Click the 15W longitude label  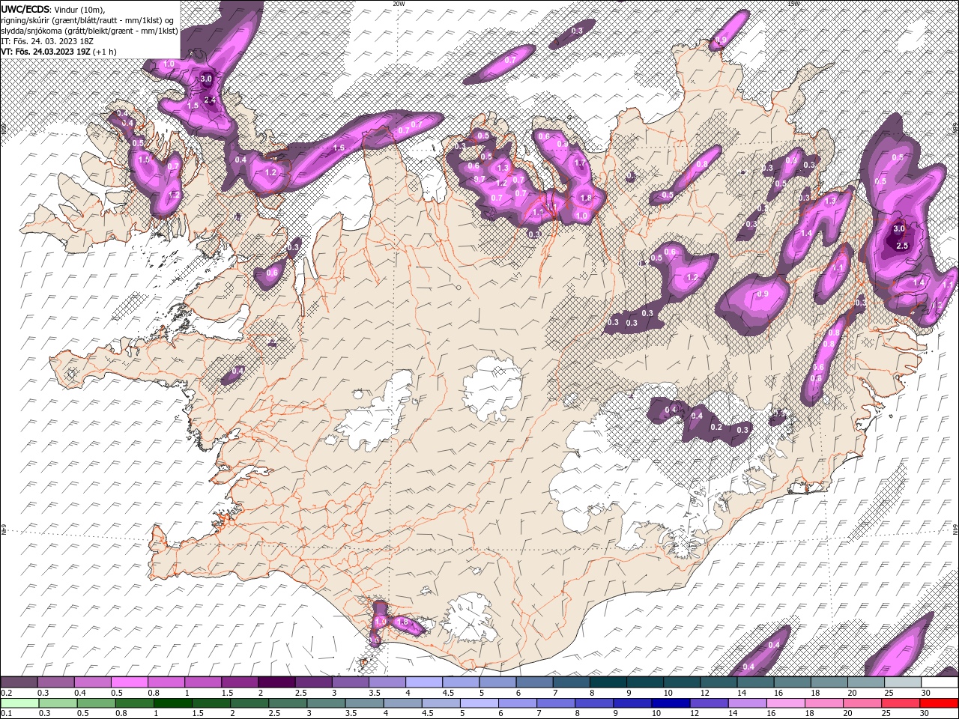click(793, 4)
